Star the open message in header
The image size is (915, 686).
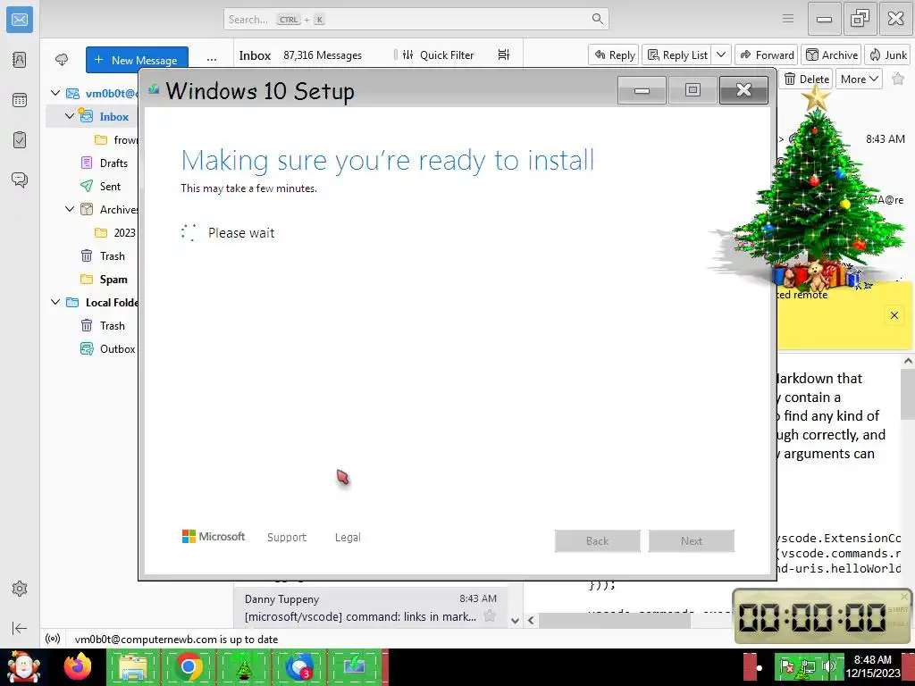pyautogui.click(x=898, y=79)
